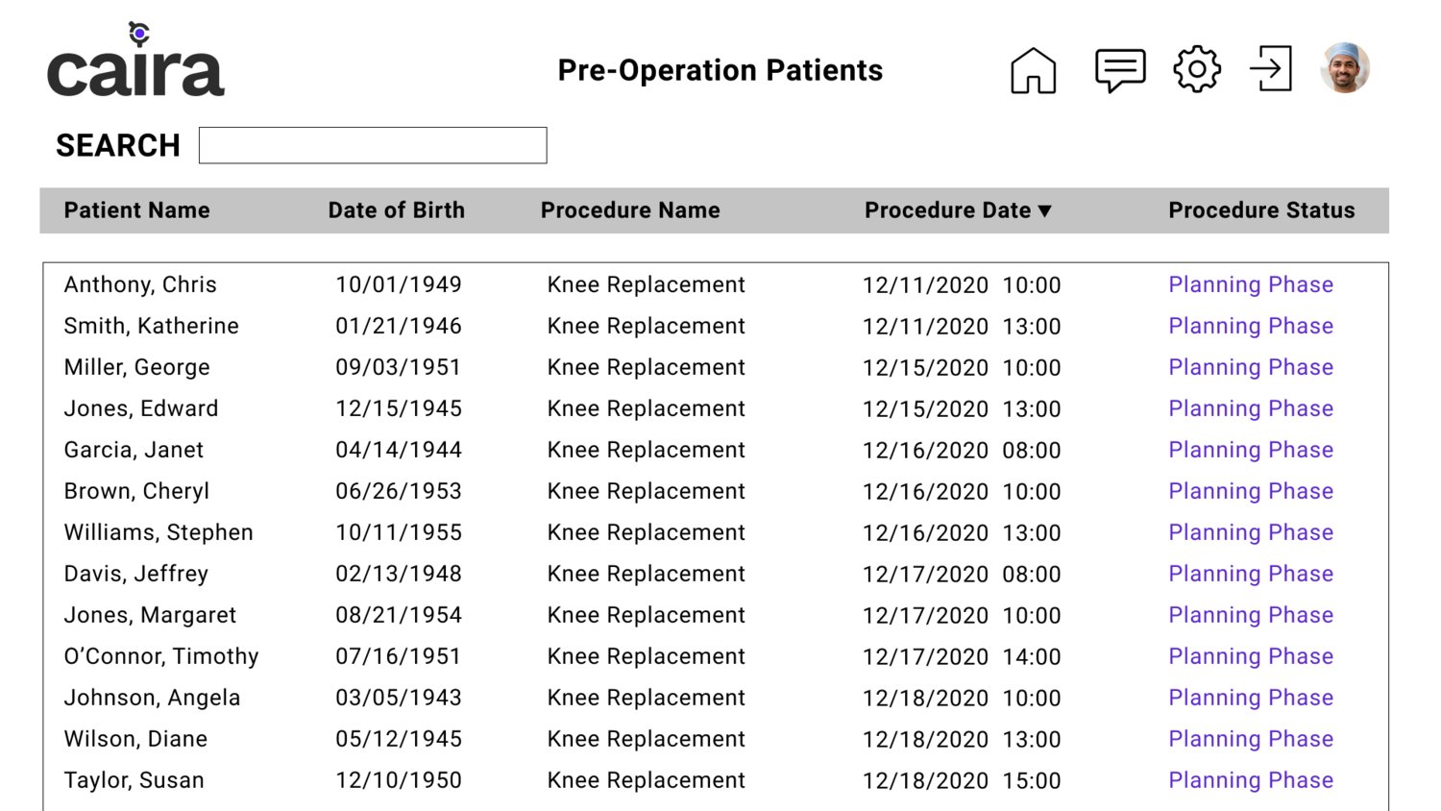Go to the home screen icon

tap(1033, 70)
